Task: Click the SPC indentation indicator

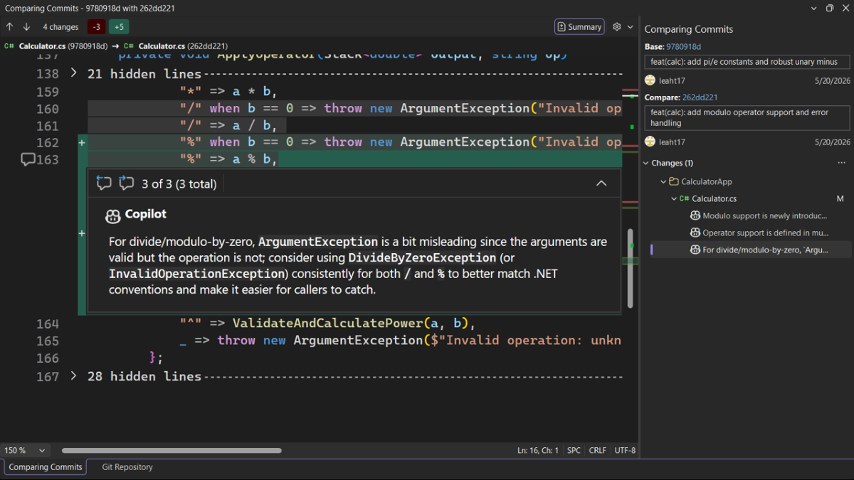Action: tap(574, 450)
